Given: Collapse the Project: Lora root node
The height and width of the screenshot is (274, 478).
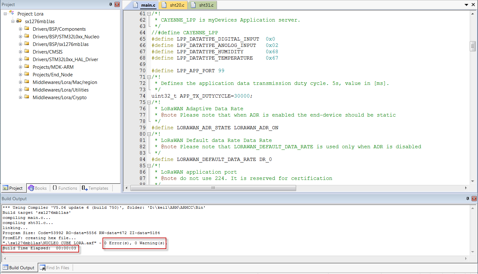Looking at the screenshot, I should tap(5, 14).
